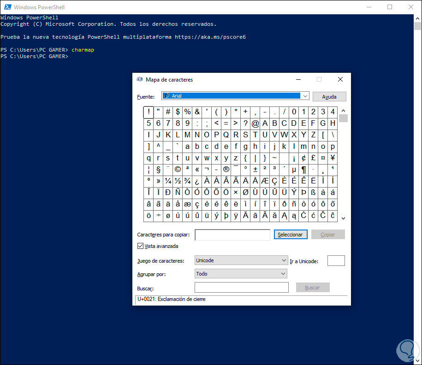Select the lowercase æ ligature cell
Image resolution: width=422 pixels, height=365 pixels.
187,205
